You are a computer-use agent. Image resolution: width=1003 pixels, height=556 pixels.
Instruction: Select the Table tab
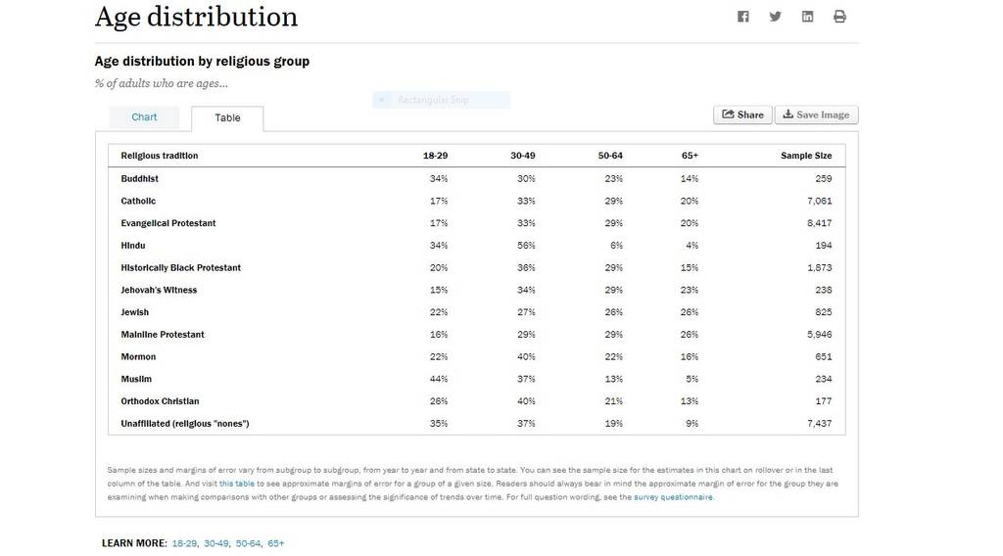[227, 118]
